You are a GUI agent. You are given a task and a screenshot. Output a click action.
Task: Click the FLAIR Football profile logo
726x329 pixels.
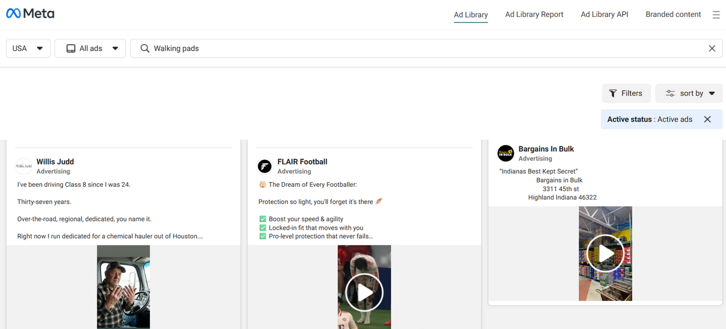264,166
